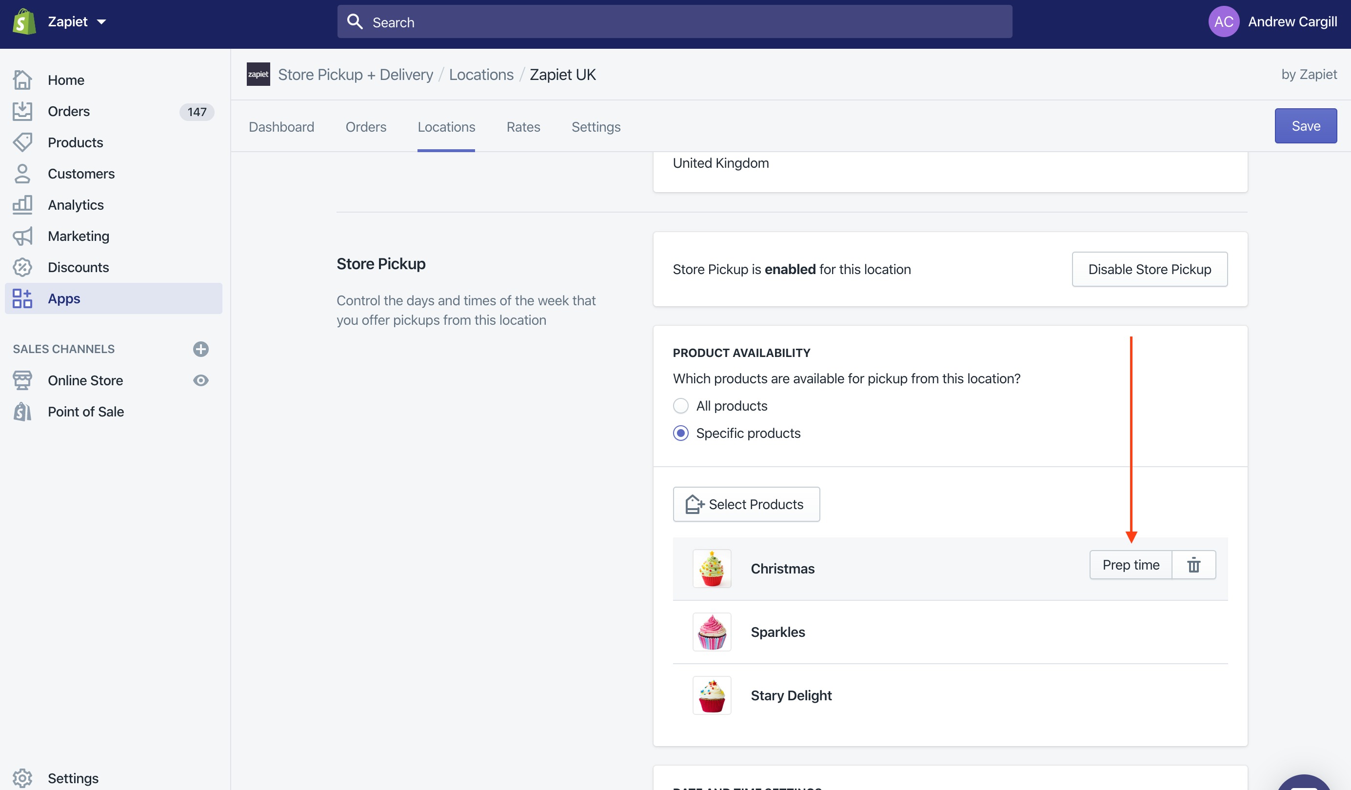This screenshot has height=790, width=1351.
Task: Open Andrew Cargill account menu
Action: 1292,22
